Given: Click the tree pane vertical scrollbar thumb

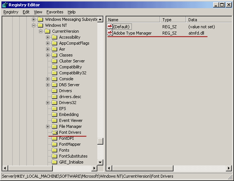Looking at the screenshot, I should tap(100, 141).
